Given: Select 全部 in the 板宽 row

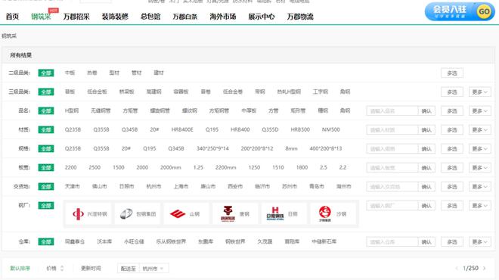Looking at the screenshot, I should coord(46,167).
